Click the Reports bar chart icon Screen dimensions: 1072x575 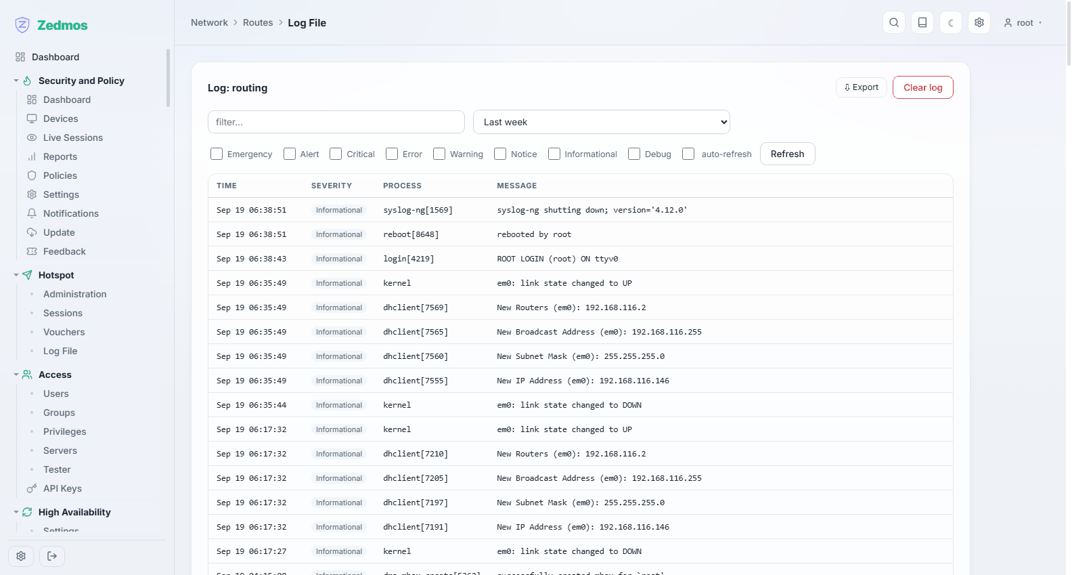point(32,156)
